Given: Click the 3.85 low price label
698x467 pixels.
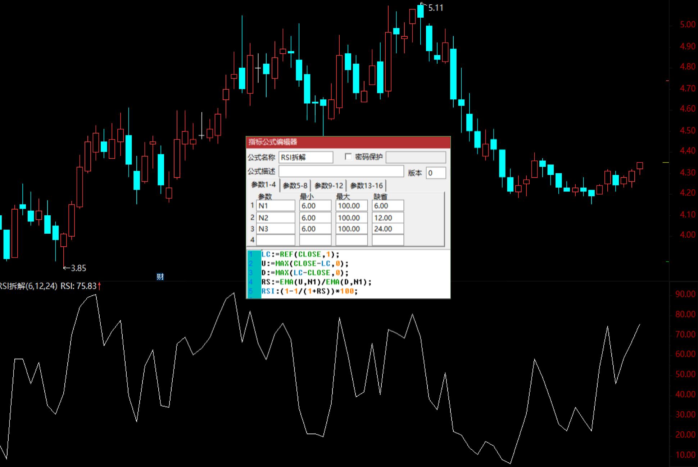Looking at the screenshot, I should [x=78, y=268].
